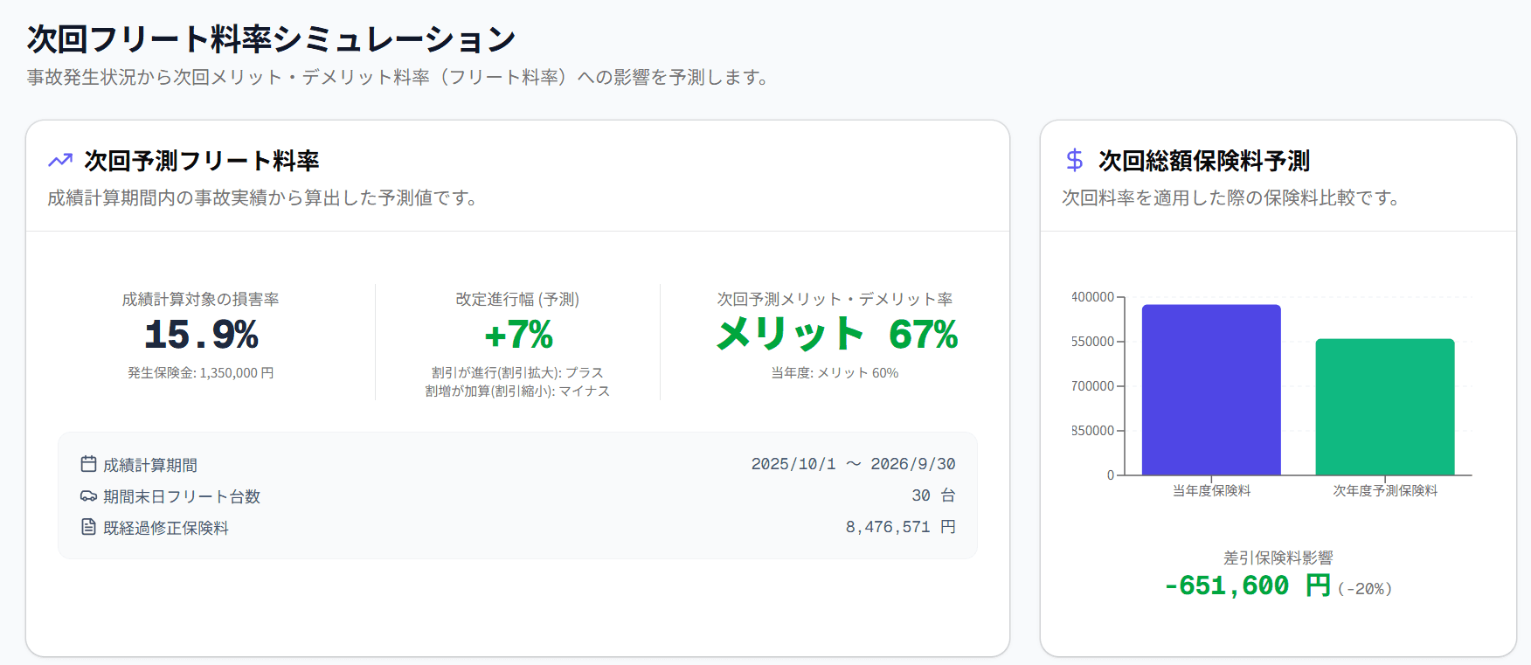
Task: Click the (-20%) percentage text
Action: point(1365,589)
